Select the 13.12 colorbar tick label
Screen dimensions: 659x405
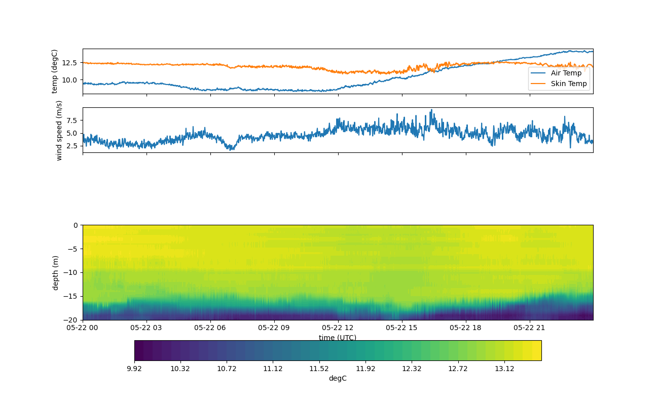[504, 369]
